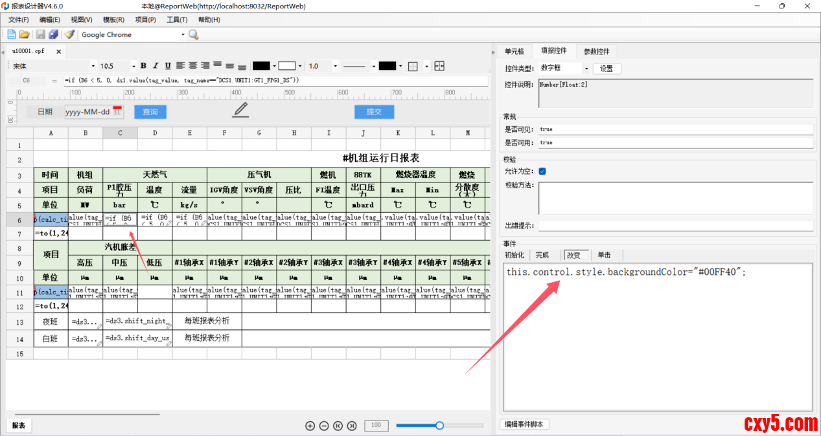
Task: Click the pencil edit icon in report
Action: point(240,110)
